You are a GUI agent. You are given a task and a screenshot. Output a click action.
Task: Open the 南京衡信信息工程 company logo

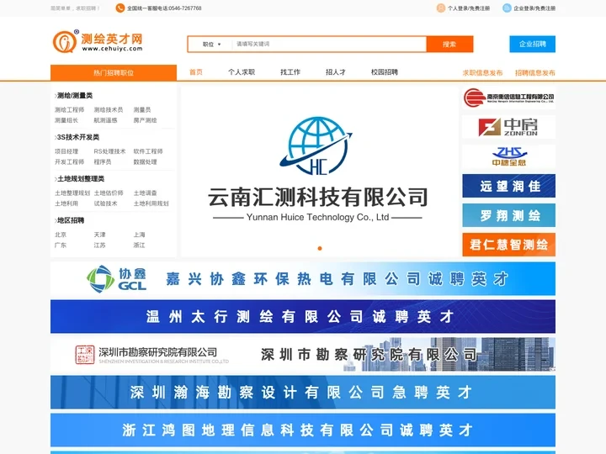(x=508, y=98)
